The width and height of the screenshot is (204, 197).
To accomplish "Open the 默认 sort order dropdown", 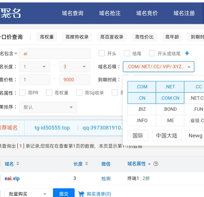I will tap(48, 107).
